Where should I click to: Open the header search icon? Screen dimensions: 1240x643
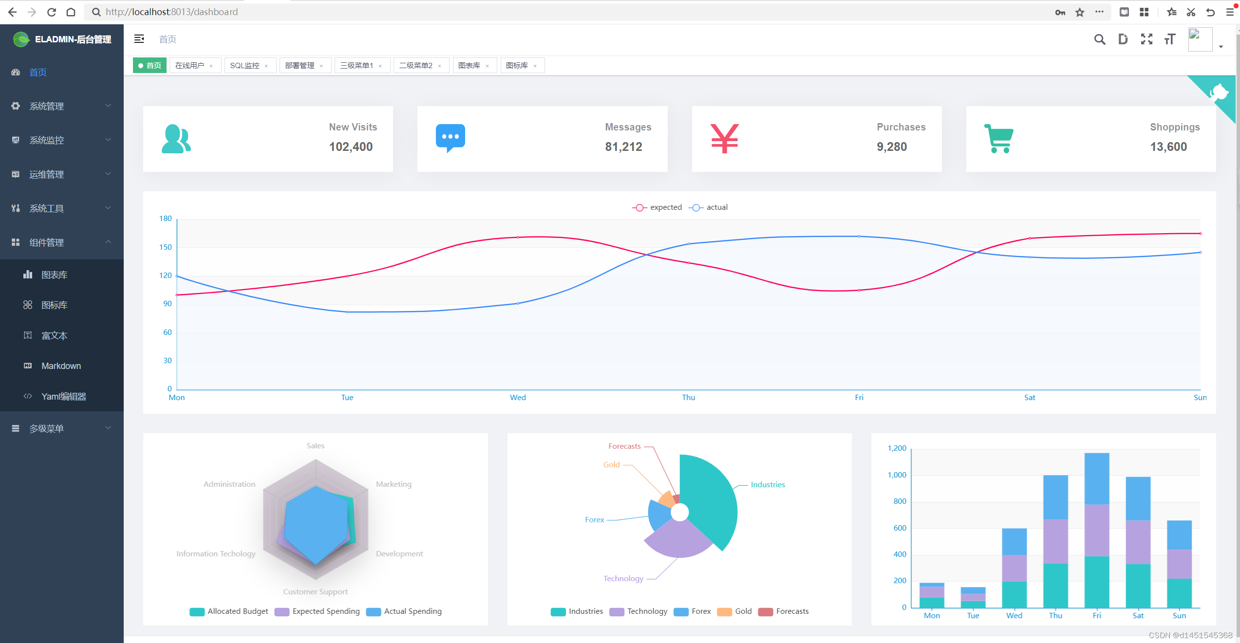[1099, 39]
